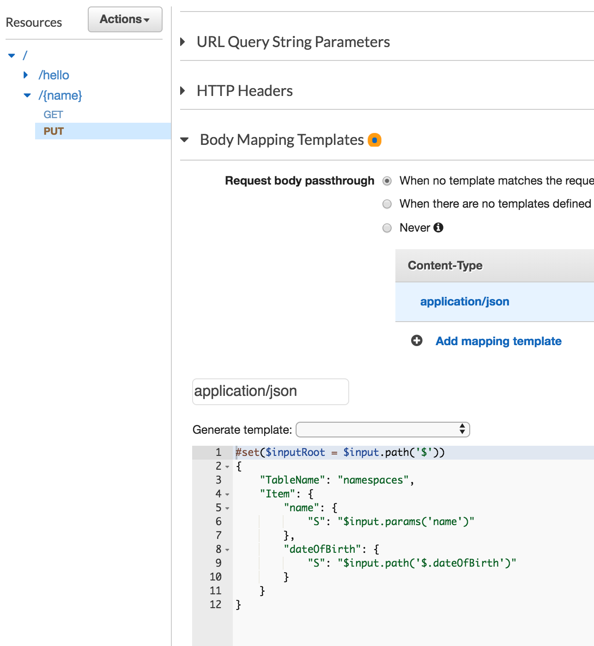This screenshot has height=646, width=594.
Task: Collapse the code fold arrow at line 8
Action: click(x=227, y=550)
